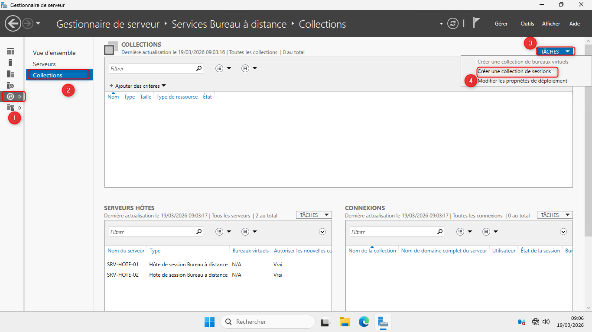Open the Outils menu
Viewport: 592px width, 332px height.
(x=527, y=24)
